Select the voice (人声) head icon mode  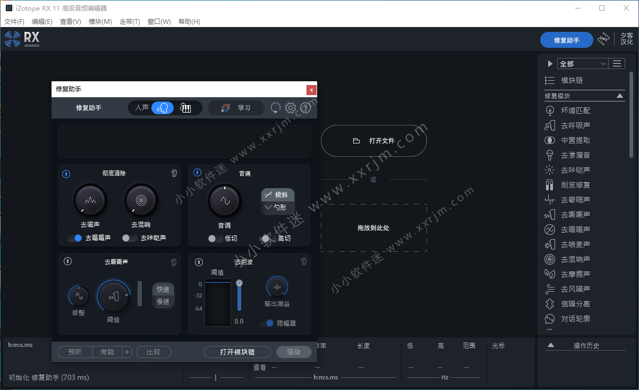163,108
